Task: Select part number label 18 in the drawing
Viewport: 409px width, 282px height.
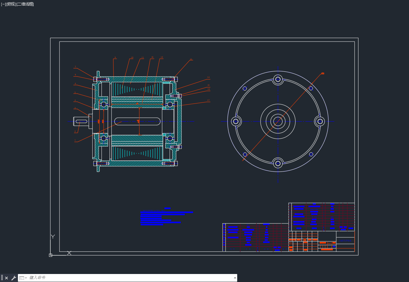Action: tap(152, 57)
